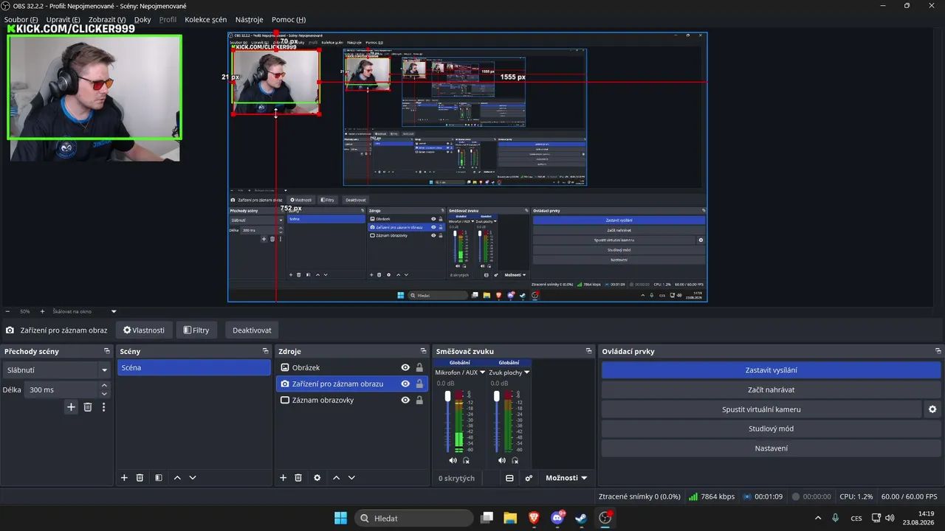This screenshot has width=945, height=531.
Task: Open the Zvuk plochy channel dropdown arrow
Action: 526,372
